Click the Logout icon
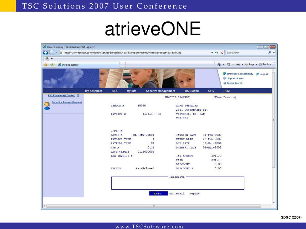Screen dimensions: 306x229 pos(257,74)
